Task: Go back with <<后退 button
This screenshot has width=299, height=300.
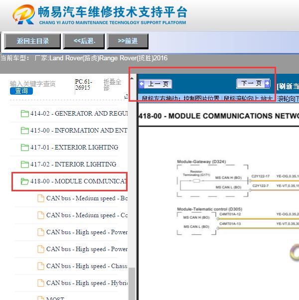Action: tap(84, 41)
